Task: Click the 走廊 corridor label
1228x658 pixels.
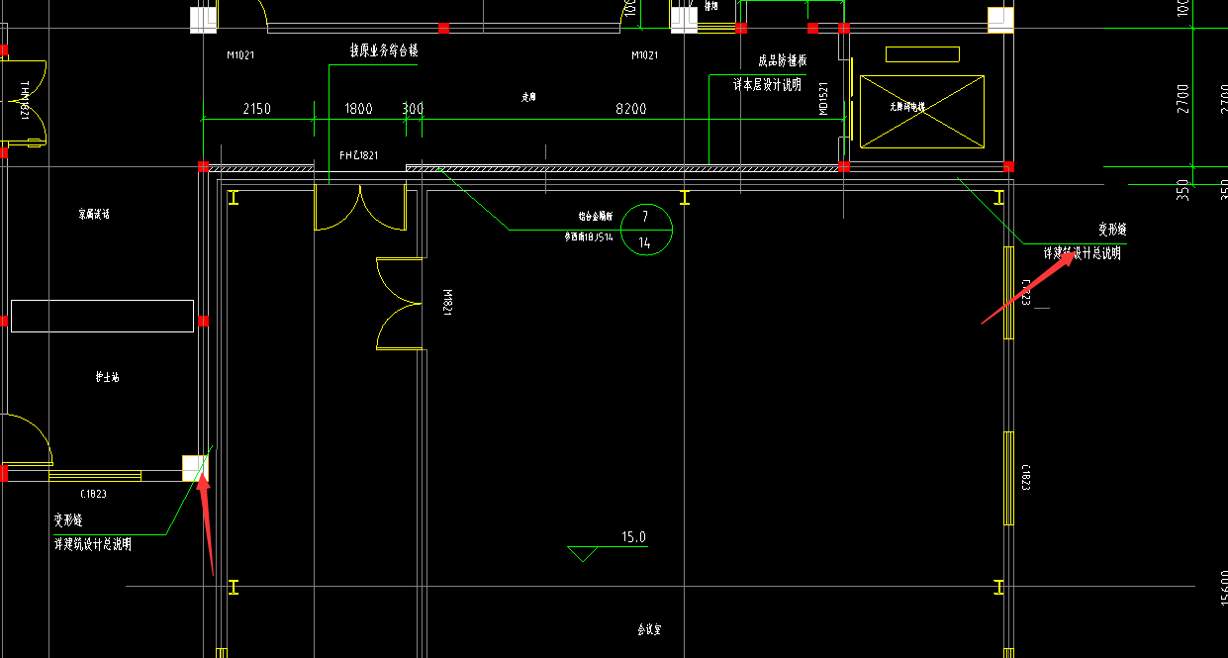Action: point(529,98)
